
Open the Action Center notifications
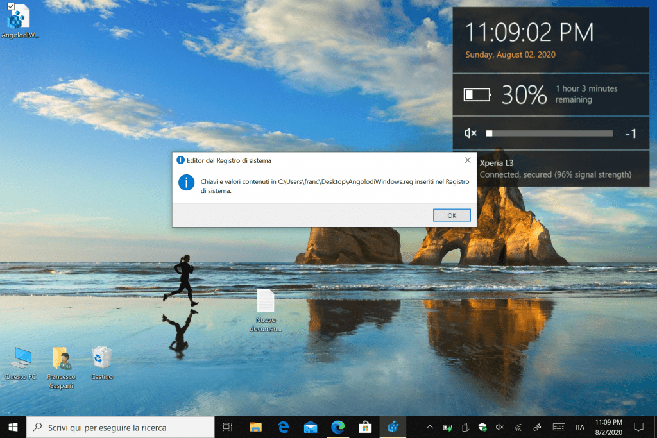[x=638, y=427]
